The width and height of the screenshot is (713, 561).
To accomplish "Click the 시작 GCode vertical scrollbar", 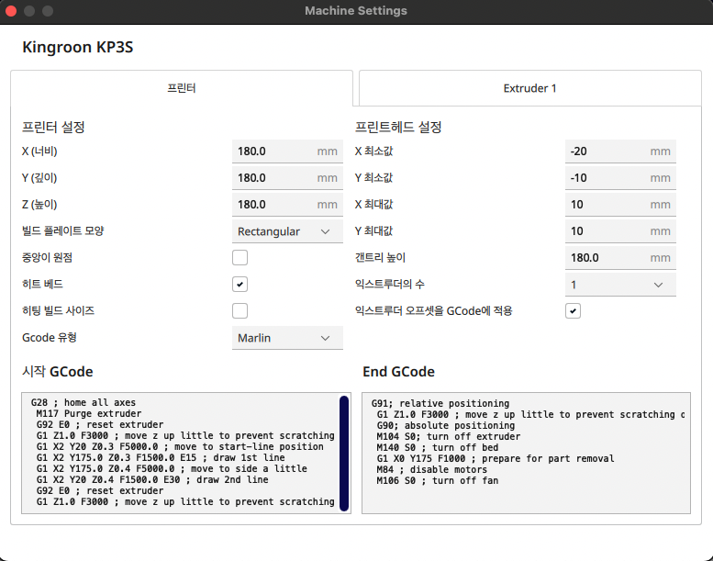I will (x=344, y=454).
